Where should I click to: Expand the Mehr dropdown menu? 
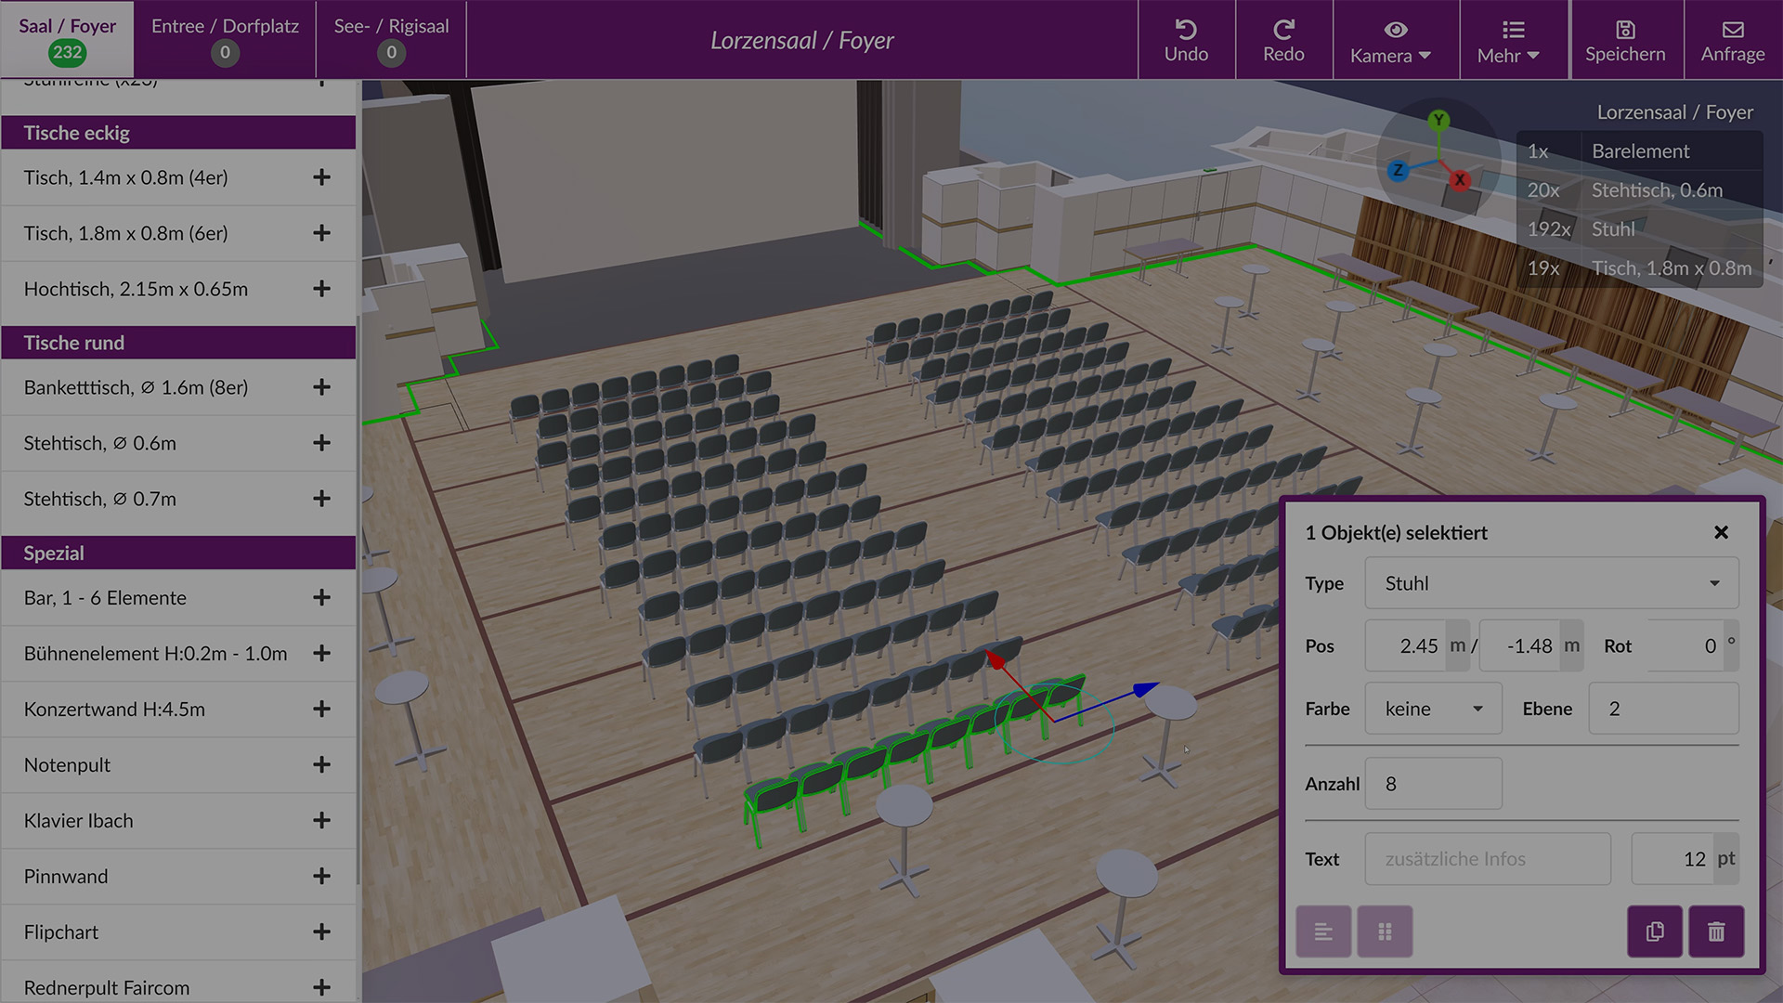(x=1508, y=41)
